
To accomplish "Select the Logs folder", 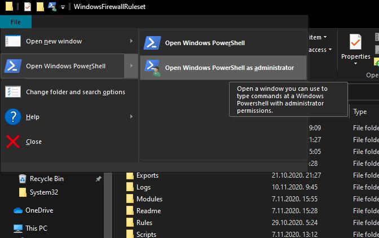I will [x=143, y=187].
